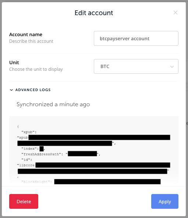Click the Account name input field

click(136, 38)
